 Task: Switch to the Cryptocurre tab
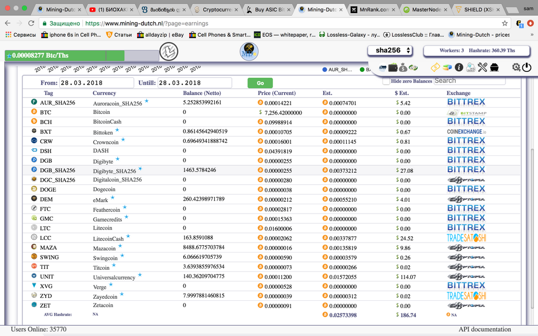(x=216, y=9)
